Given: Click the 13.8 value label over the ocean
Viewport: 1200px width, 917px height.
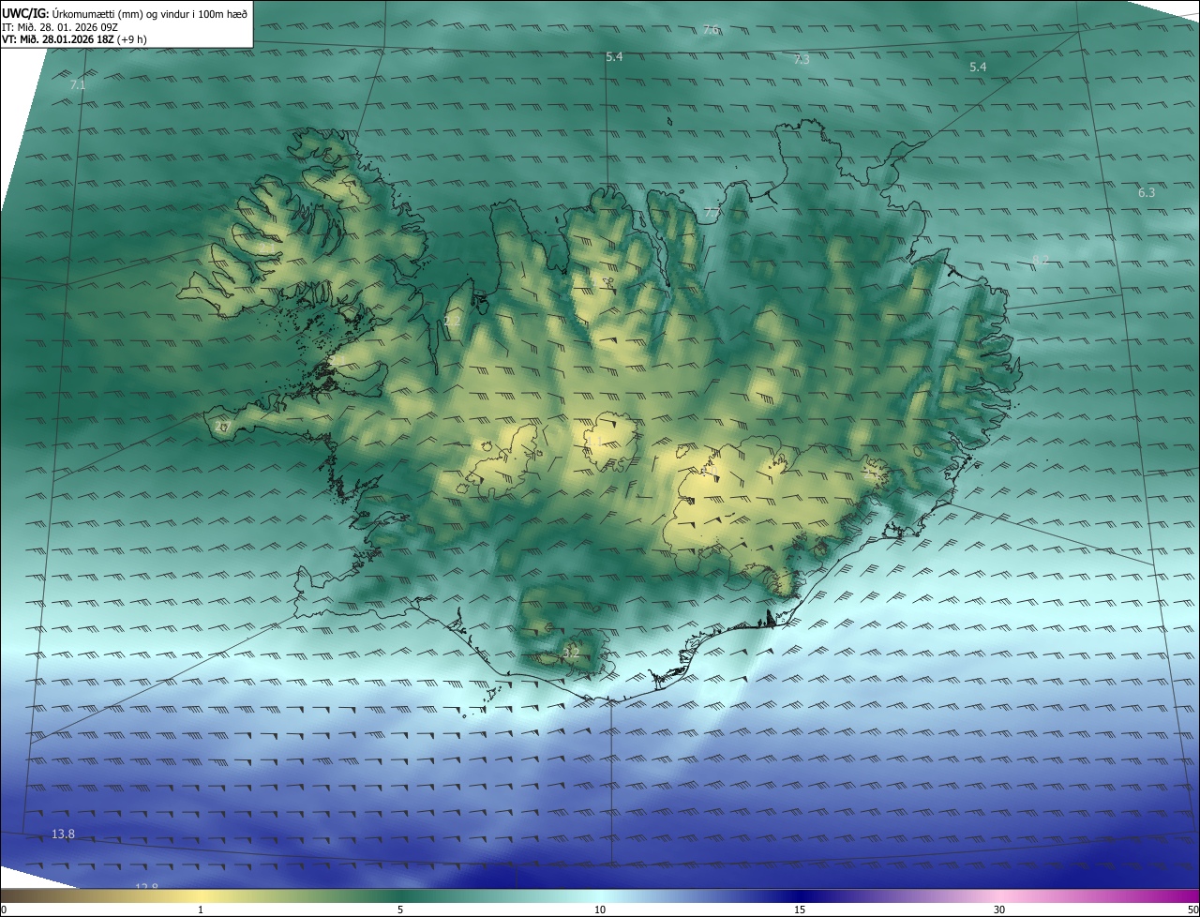Looking at the screenshot, I should pos(63,834).
